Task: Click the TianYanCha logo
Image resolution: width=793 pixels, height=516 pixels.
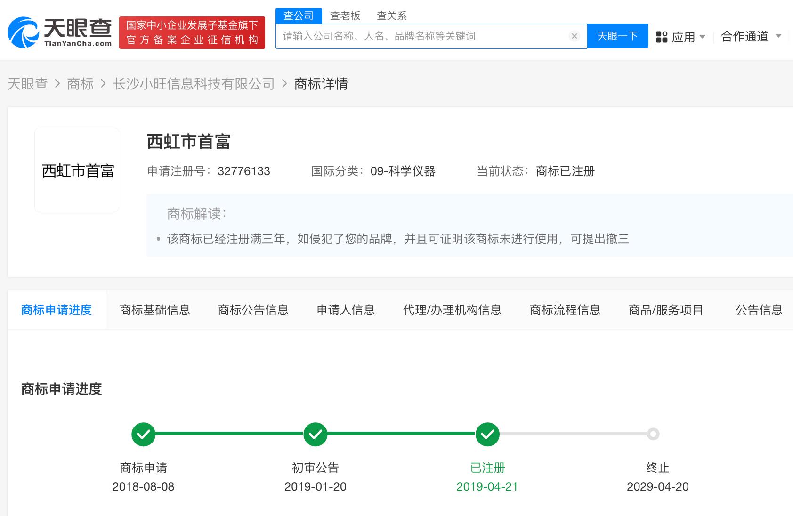Action: 60,32
